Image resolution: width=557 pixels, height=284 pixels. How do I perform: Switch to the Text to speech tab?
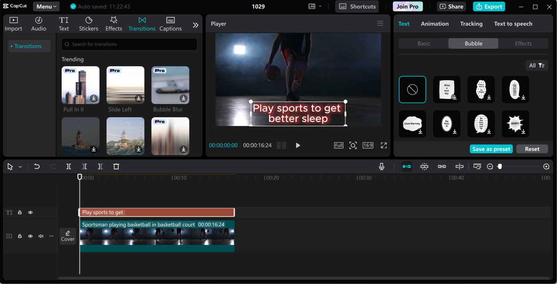tap(513, 24)
